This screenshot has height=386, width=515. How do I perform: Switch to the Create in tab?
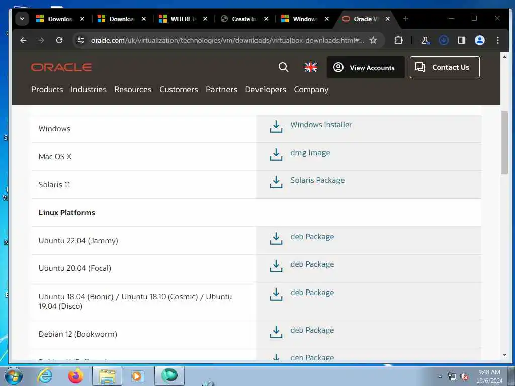pos(240,19)
